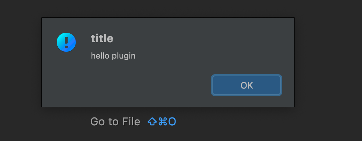Click the command key symbol in shortcut
The image size is (362, 141).
pos(163,122)
